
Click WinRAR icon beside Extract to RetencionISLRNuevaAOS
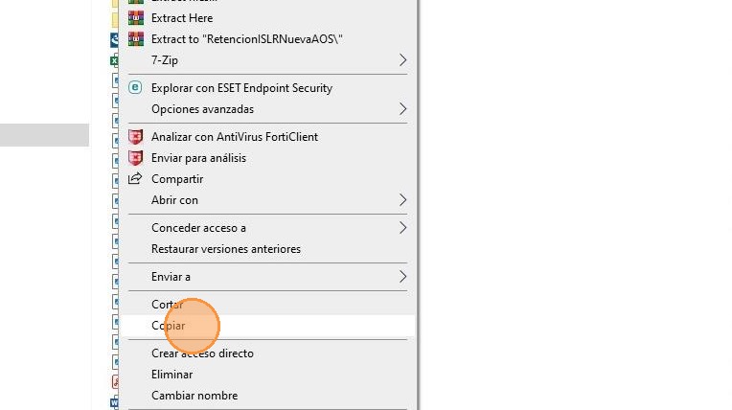[135, 39]
